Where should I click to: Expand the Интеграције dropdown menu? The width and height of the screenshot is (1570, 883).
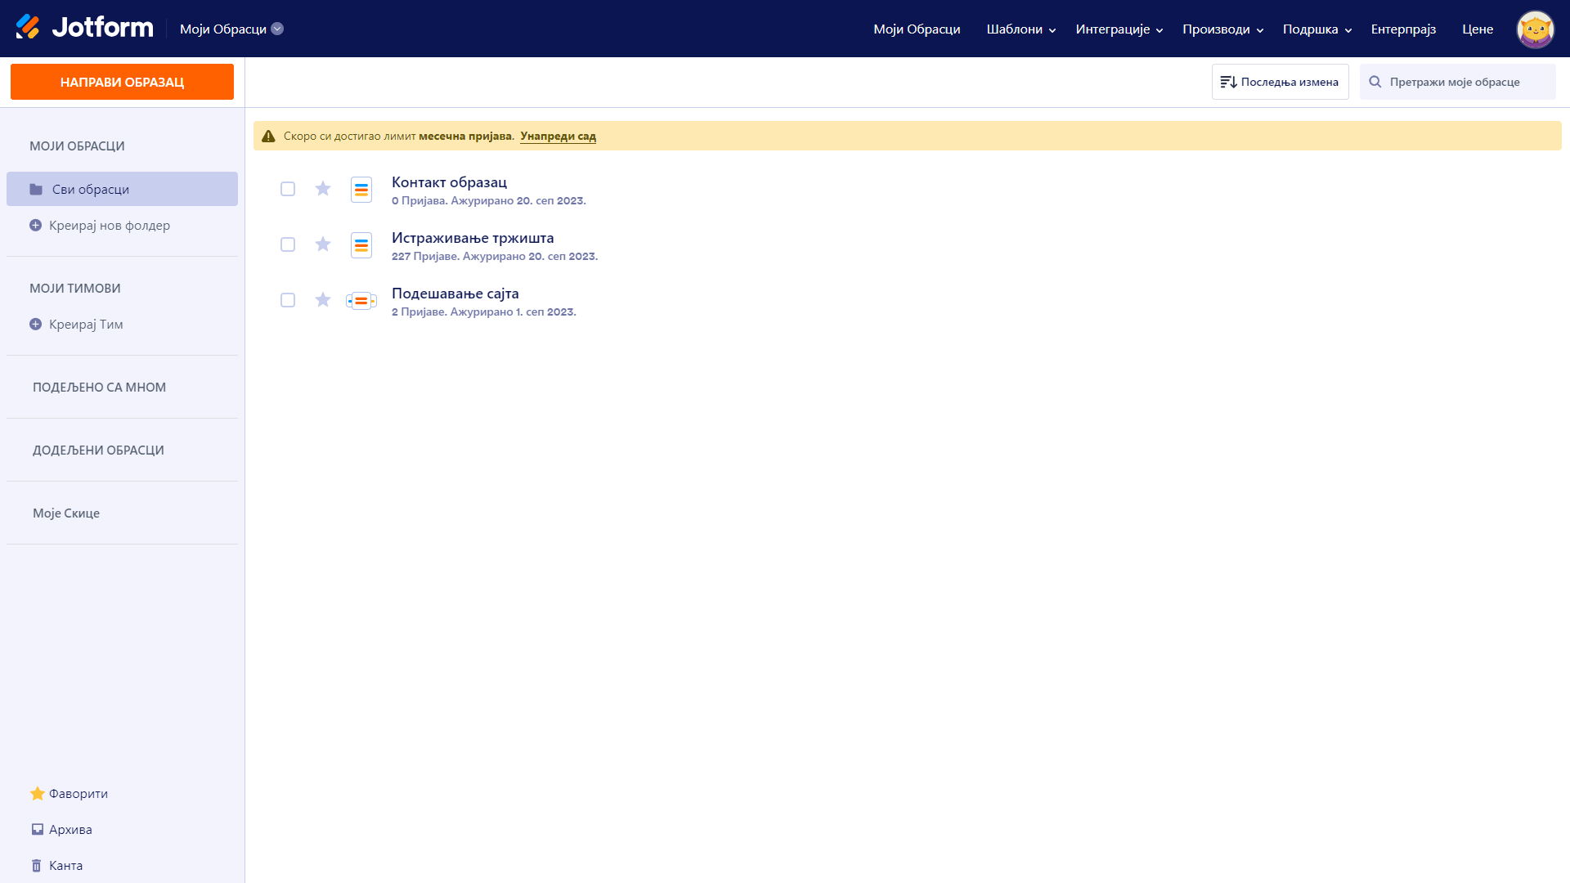coord(1119,29)
